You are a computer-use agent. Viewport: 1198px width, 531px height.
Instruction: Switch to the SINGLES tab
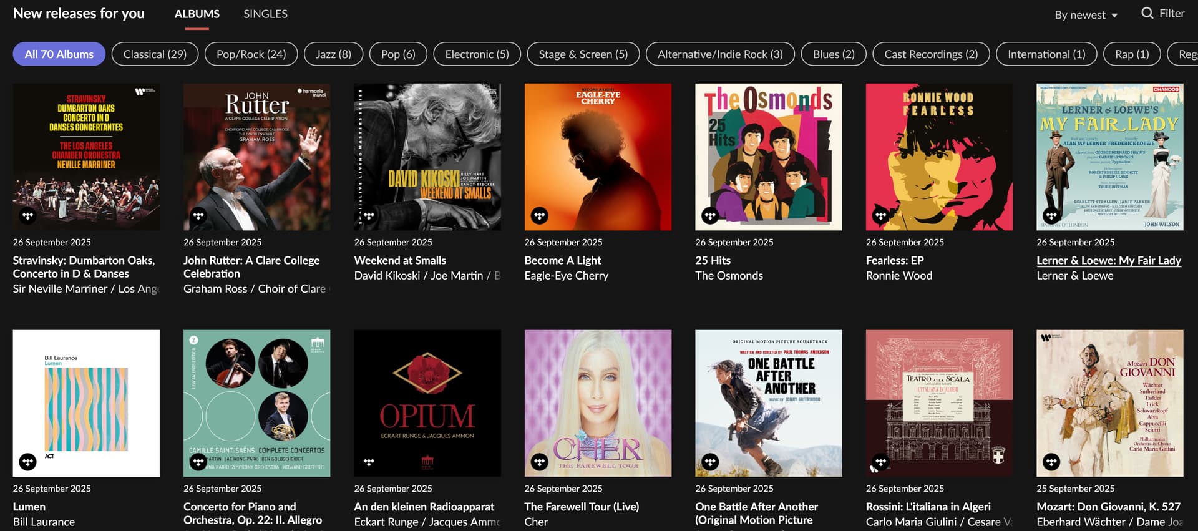pyautogui.click(x=265, y=14)
